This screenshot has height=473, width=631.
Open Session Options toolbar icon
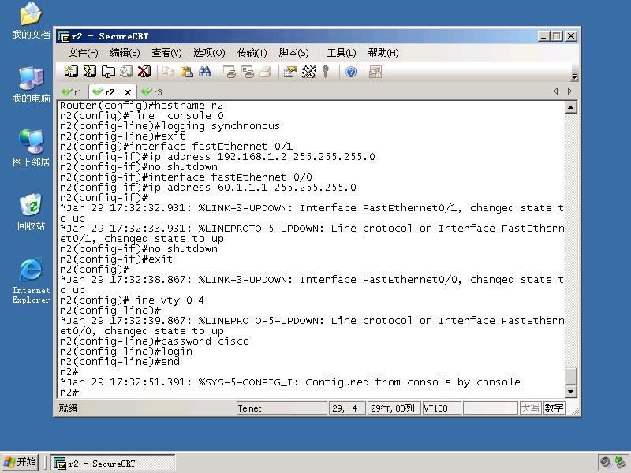(289, 72)
